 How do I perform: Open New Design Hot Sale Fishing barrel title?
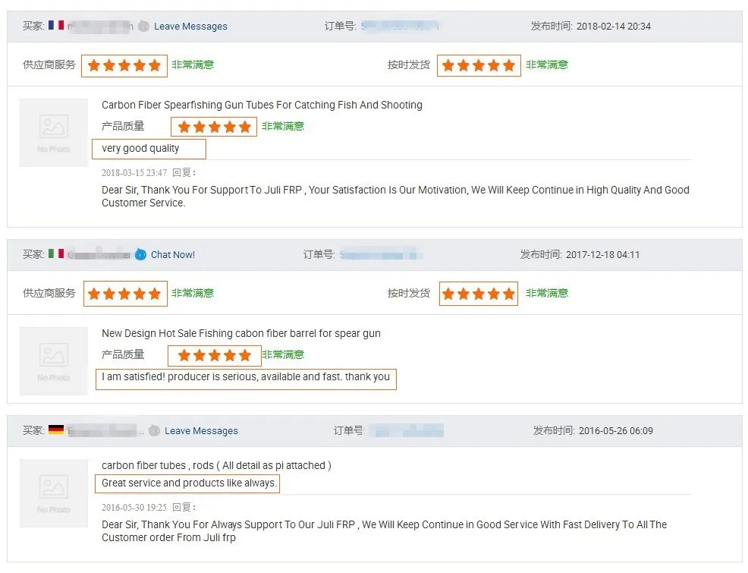tap(241, 333)
